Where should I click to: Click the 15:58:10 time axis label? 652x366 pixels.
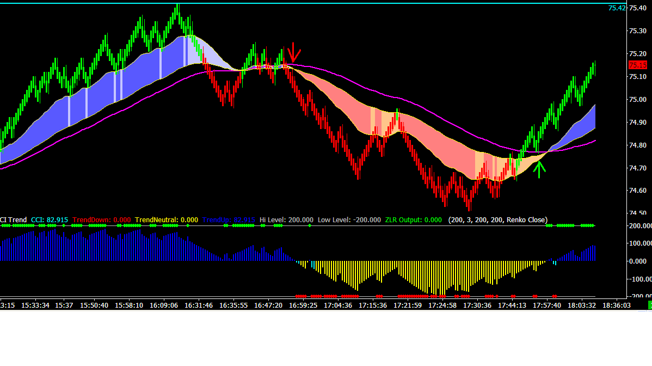[129, 306]
